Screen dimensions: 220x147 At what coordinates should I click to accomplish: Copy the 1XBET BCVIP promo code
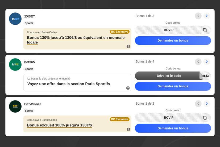coord(205,30)
